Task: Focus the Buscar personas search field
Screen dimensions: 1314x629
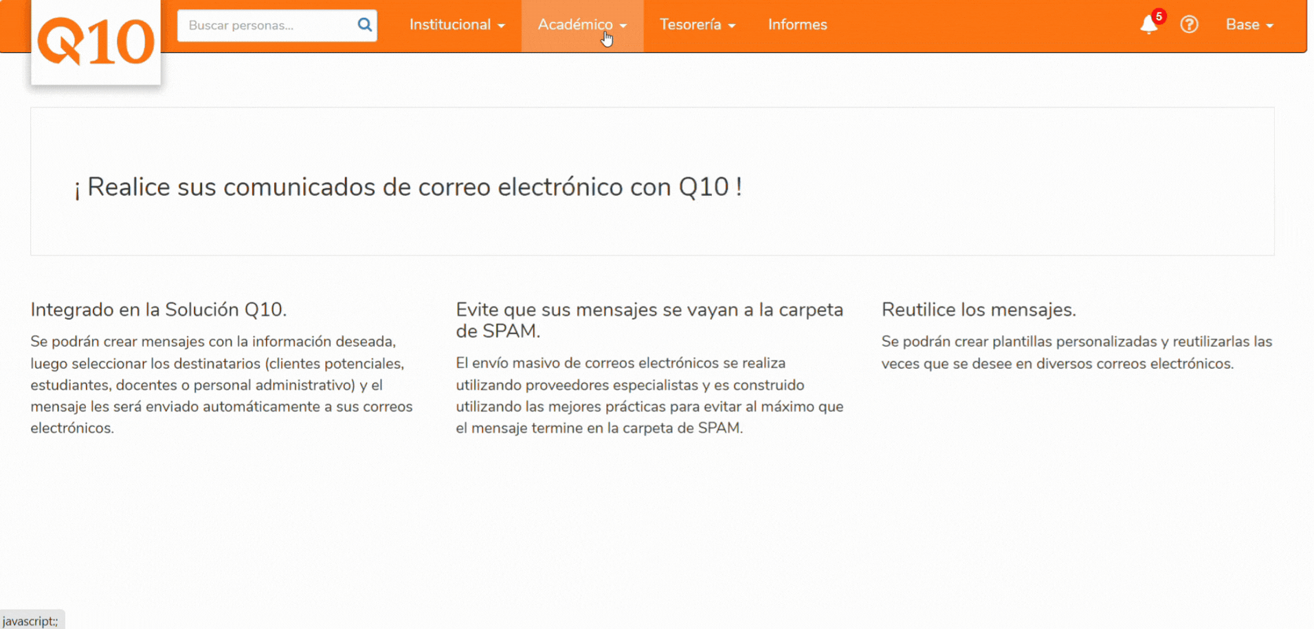Action: coord(277,25)
